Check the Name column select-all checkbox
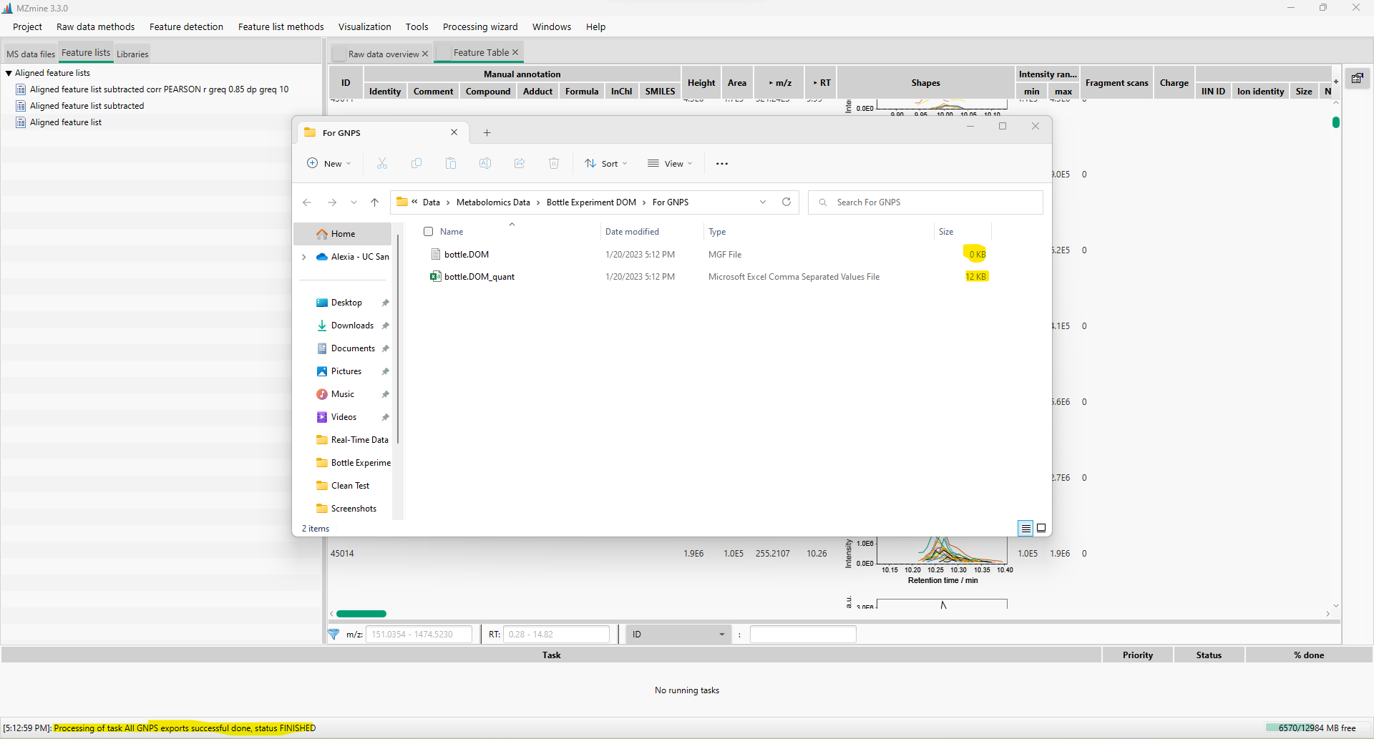 click(428, 231)
